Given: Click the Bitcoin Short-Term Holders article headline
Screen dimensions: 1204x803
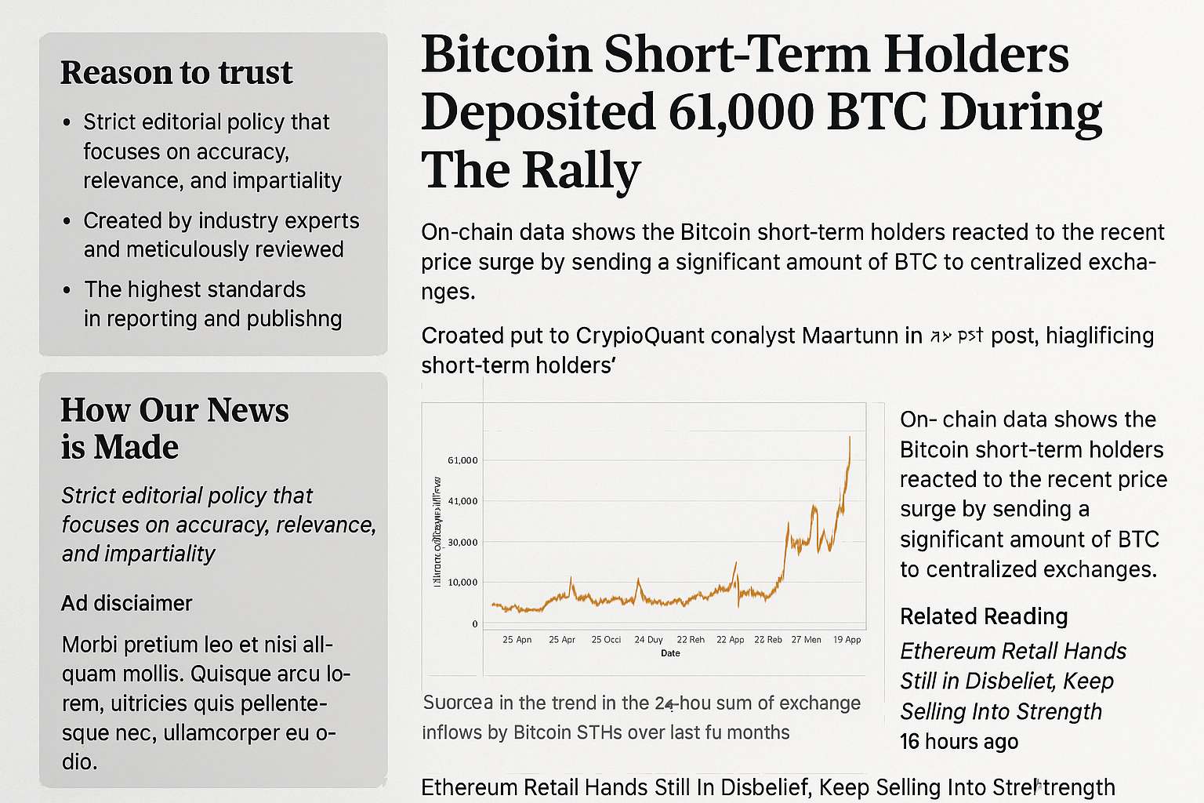Looking at the screenshot, I should click(x=760, y=111).
